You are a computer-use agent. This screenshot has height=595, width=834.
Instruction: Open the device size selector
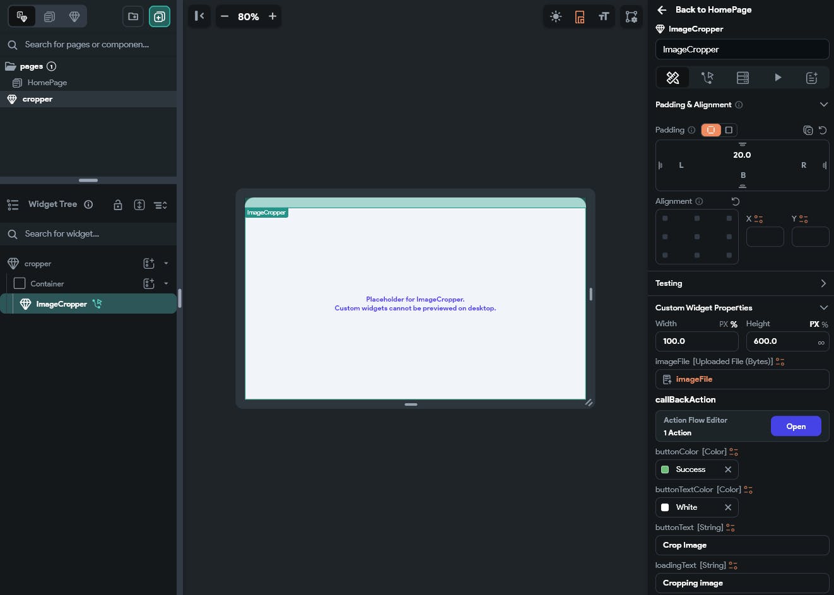point(580,17)
